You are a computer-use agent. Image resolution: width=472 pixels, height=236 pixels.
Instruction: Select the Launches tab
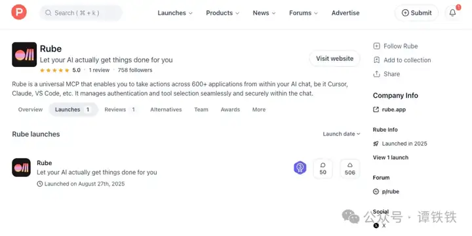point(73,109)
